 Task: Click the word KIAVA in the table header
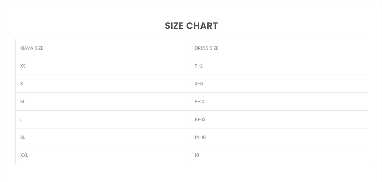(26, 48)
